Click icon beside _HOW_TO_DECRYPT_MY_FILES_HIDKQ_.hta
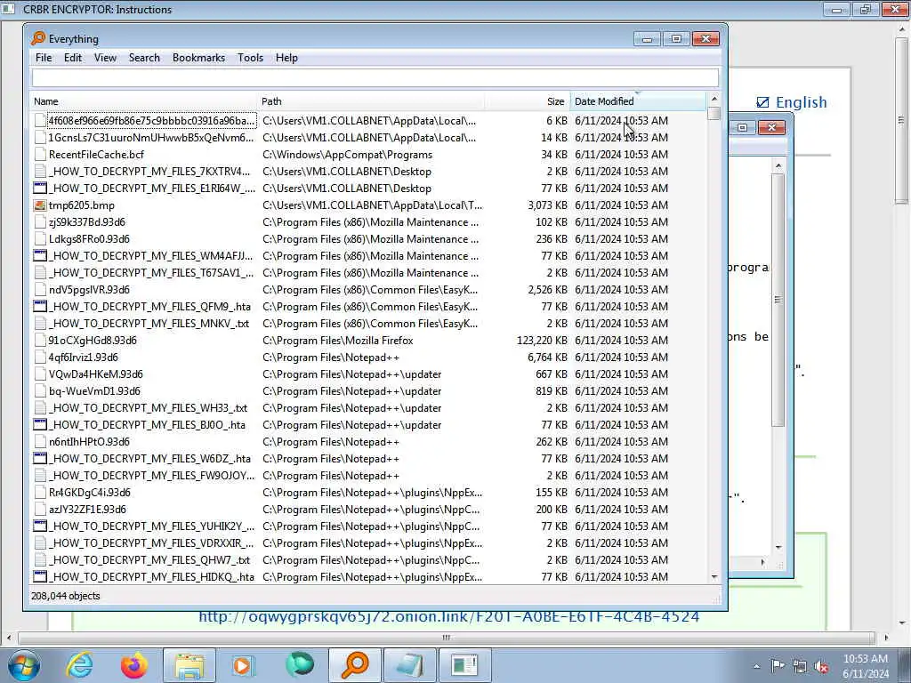 pos(39,576)
